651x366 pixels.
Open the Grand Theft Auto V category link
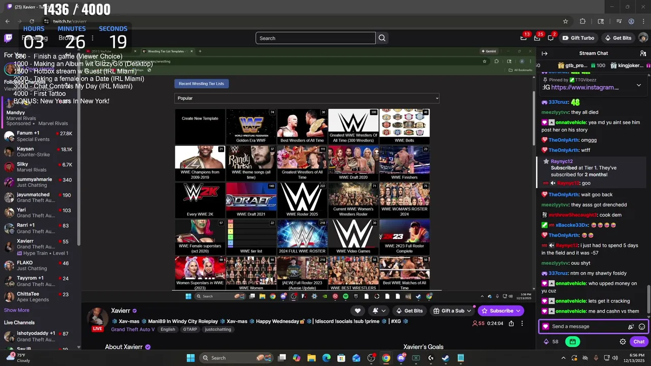133,329
